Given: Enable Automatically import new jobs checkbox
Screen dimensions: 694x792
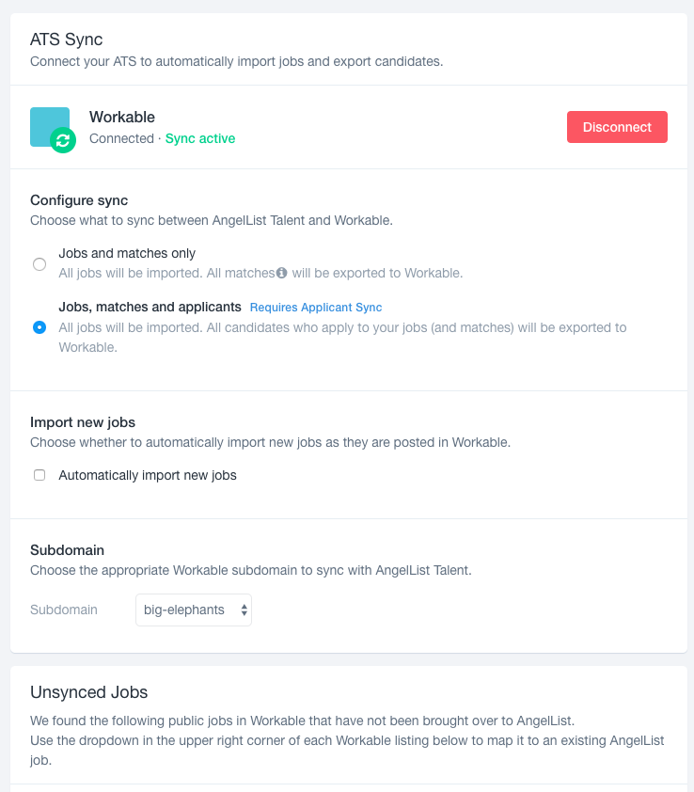Looking at the screenshot, I should (x=39, y=475).
